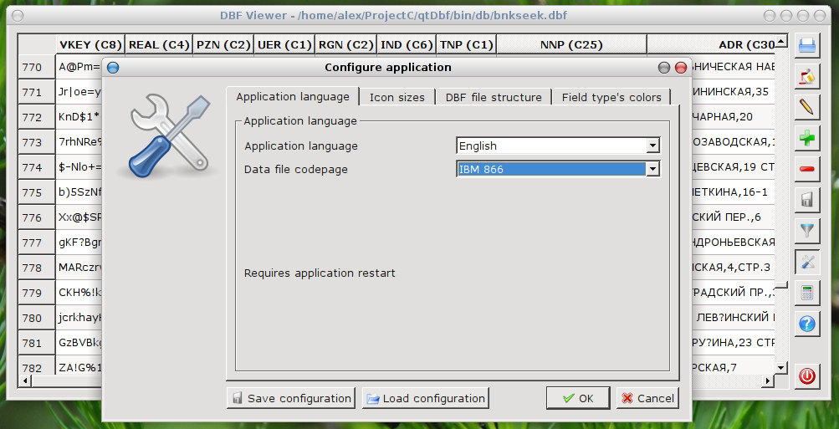Screen dimensions: 839x429
Task: Click the Save configuration button
Action: coord(291,398)
